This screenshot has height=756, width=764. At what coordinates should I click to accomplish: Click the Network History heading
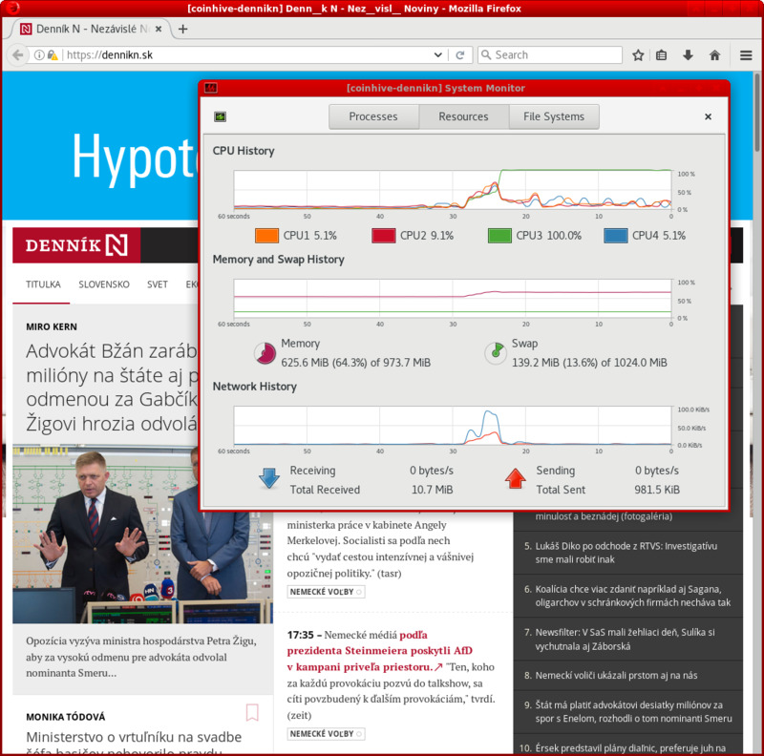(255, 387)
